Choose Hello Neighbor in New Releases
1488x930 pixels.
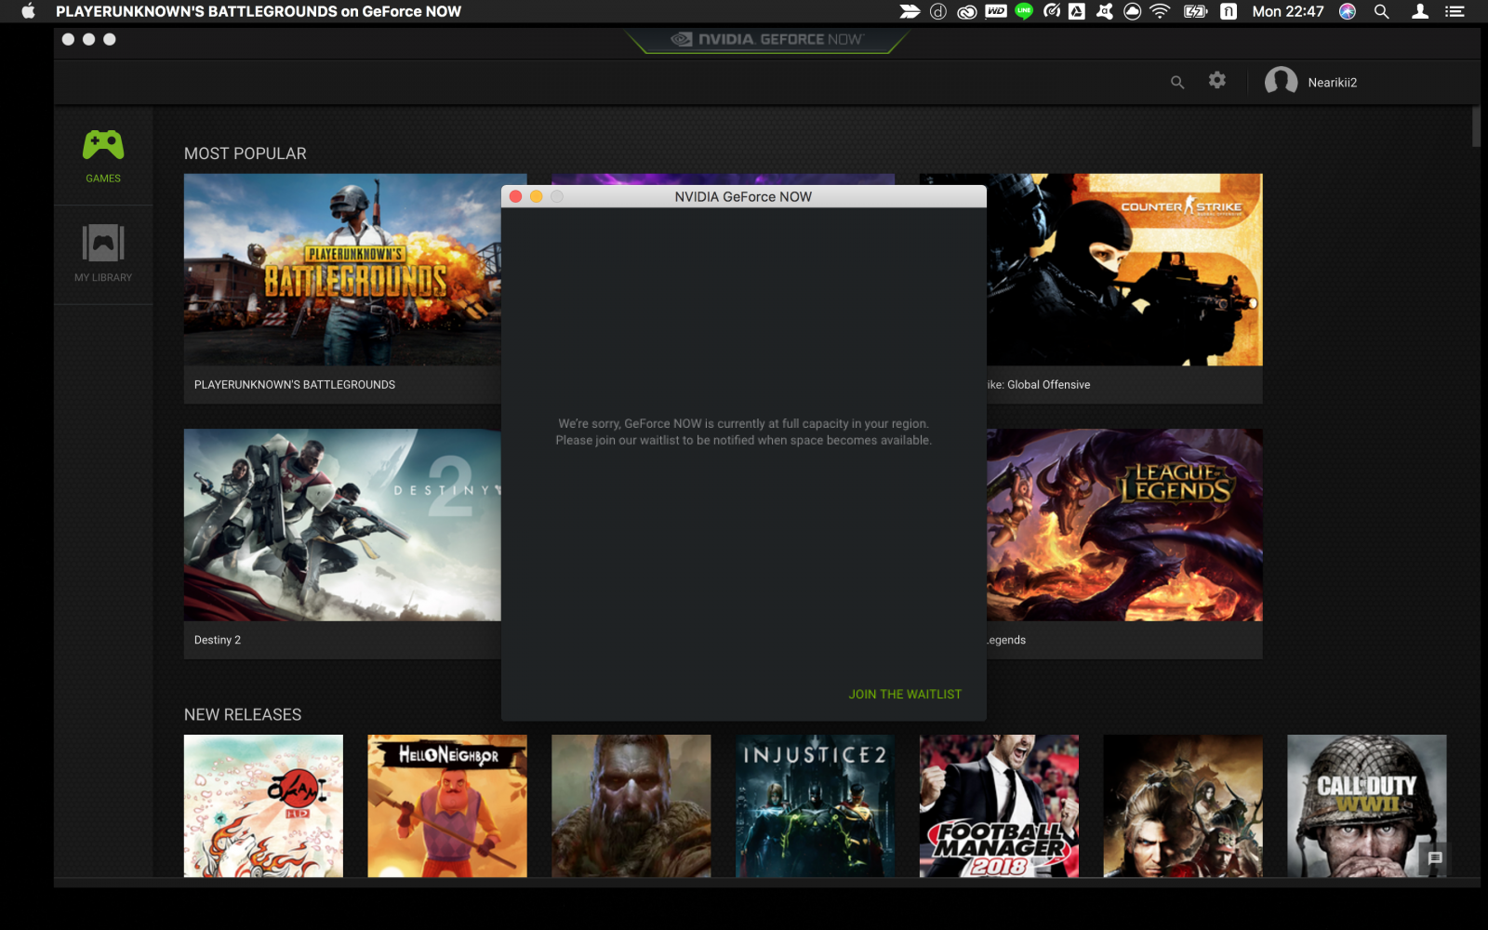click(446, 805)
